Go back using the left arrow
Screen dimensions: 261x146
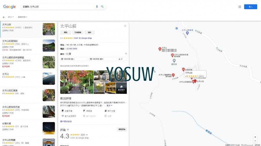click(x=4, y=17)
